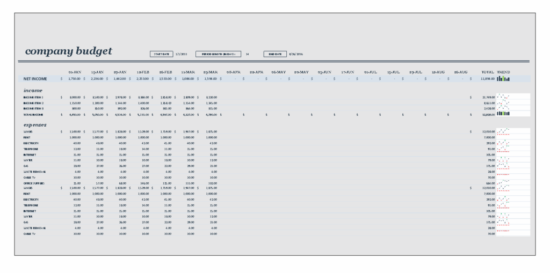Viewport: 550px width, 273px height.
Task: Click the 12-AUG column header
Action: click(x=438, y=72)
